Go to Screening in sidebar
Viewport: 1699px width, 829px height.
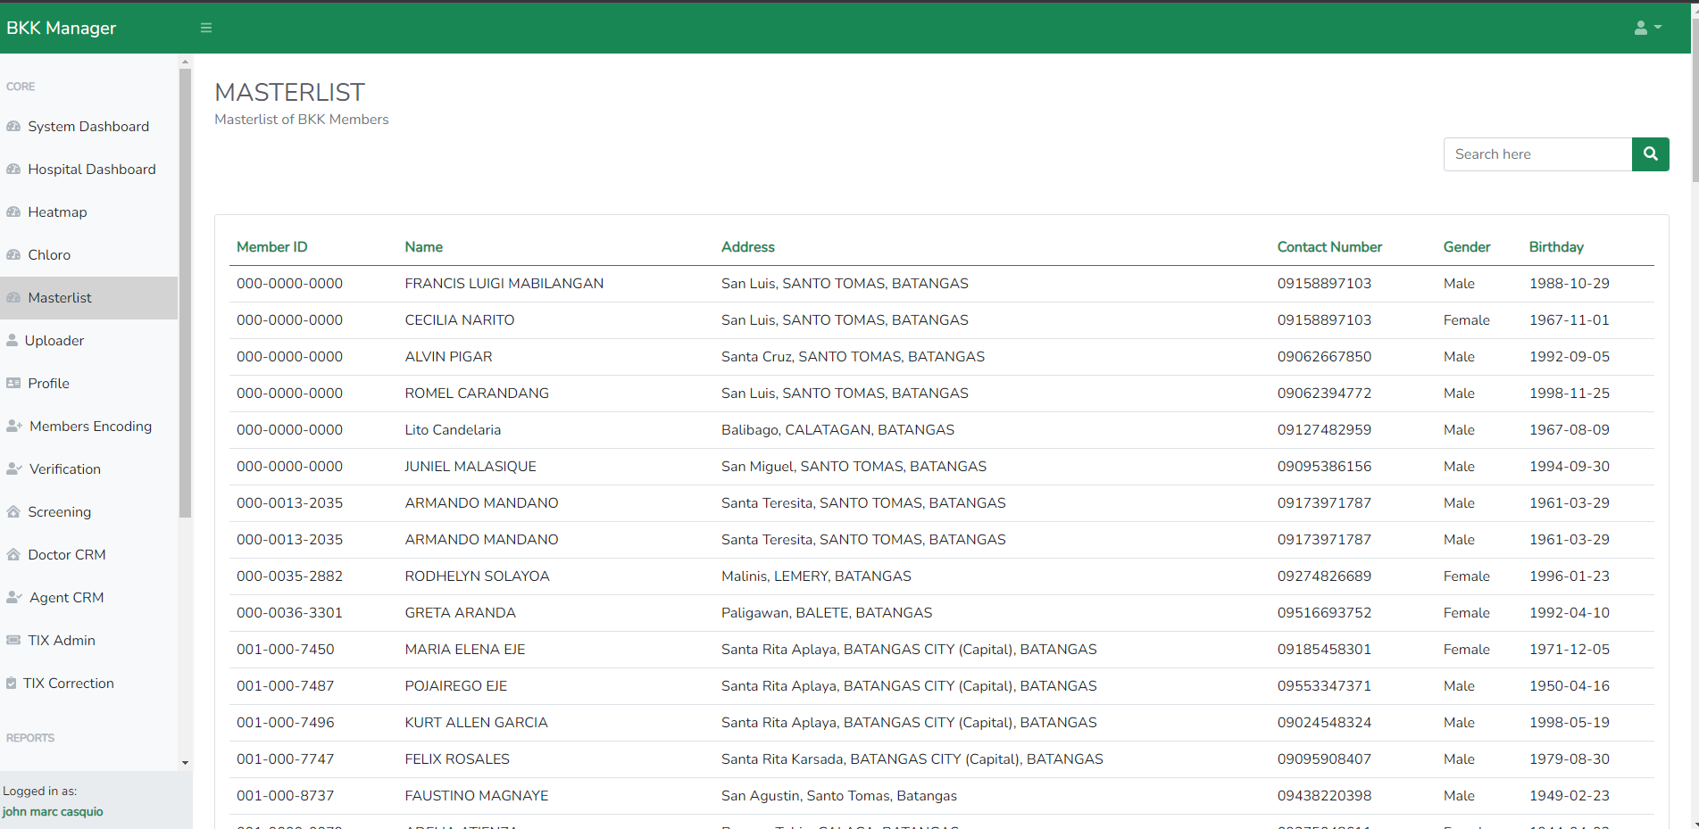pos(59,512)
